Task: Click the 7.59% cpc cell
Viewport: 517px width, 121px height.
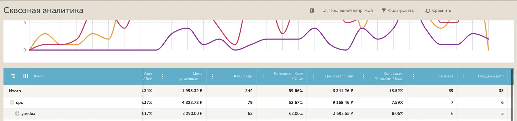Action: tap(397, 103)
